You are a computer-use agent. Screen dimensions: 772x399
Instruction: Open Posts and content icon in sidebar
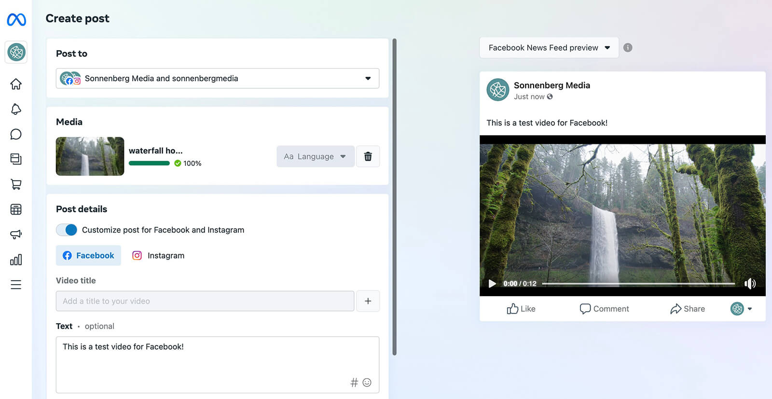[x=16, y=159]
